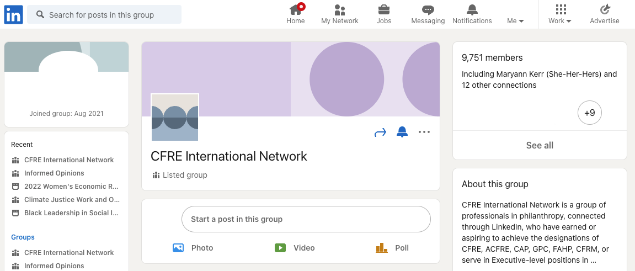
Task: Click the Video play icon
Action: point(280,247)
